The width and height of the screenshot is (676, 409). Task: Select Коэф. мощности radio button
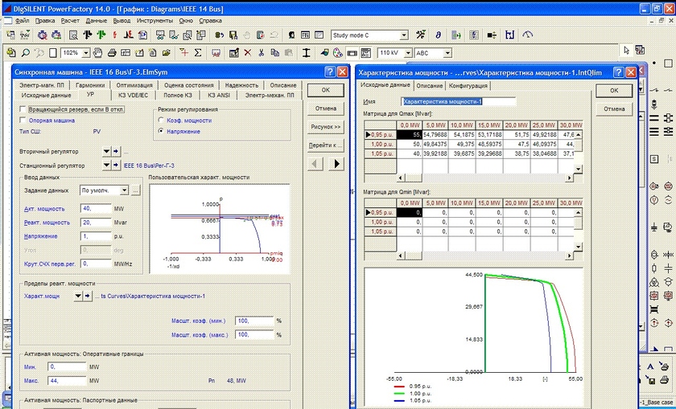[163, 120]
